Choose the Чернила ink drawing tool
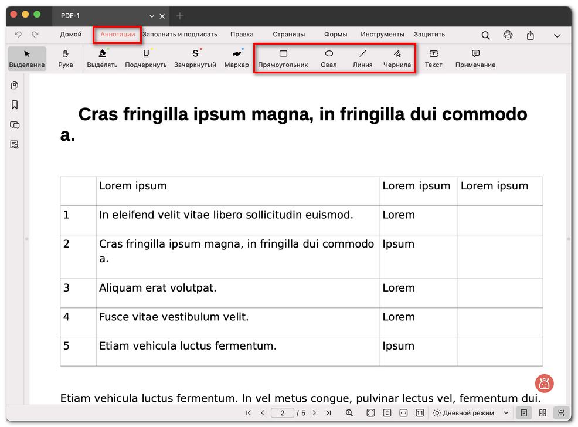This screenshot has width=578, height=427. click(397, 58)
